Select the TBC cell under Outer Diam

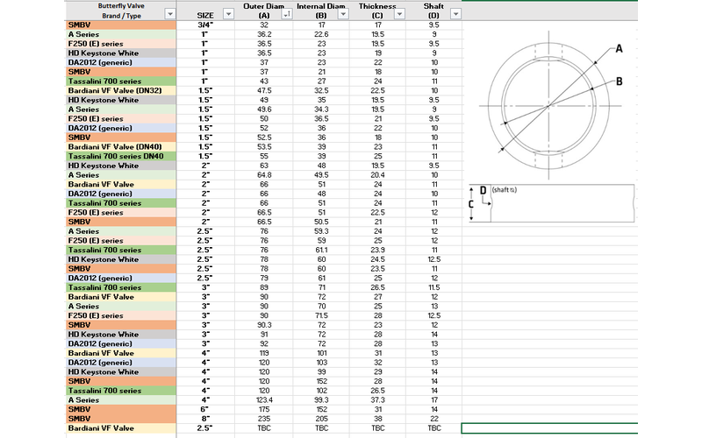[264, 428]
